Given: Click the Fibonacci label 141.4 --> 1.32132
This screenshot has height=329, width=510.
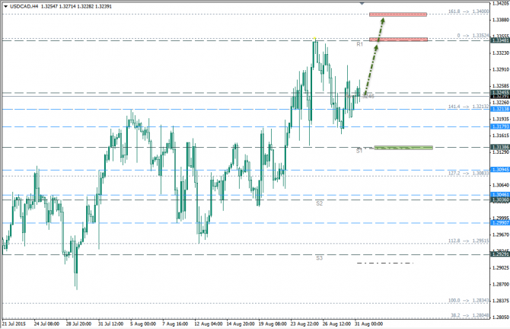Looking at the screenshot, I should (x=468, y=107).
